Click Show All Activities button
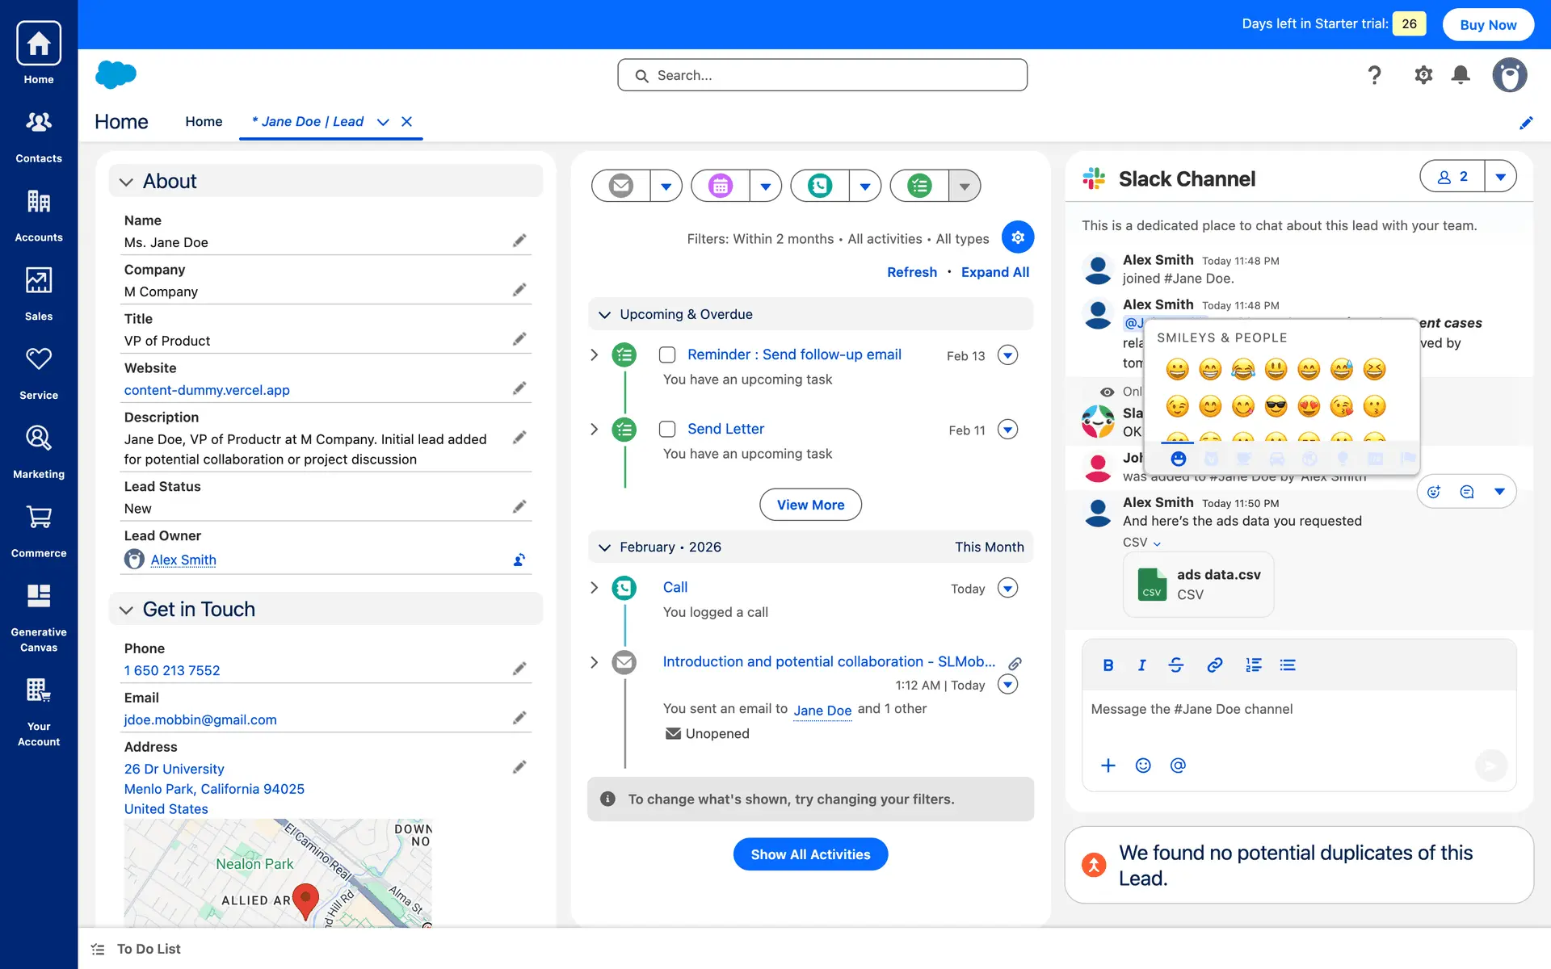 [810, 854]
